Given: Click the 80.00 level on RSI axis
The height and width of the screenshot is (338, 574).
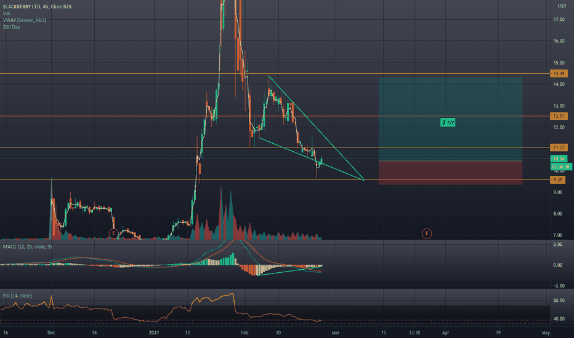Looking at the screenshot, I should (x=559, y=301).
